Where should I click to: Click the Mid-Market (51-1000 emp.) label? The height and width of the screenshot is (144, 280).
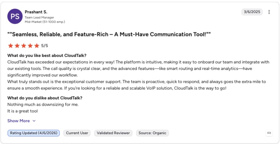[45, 22]
